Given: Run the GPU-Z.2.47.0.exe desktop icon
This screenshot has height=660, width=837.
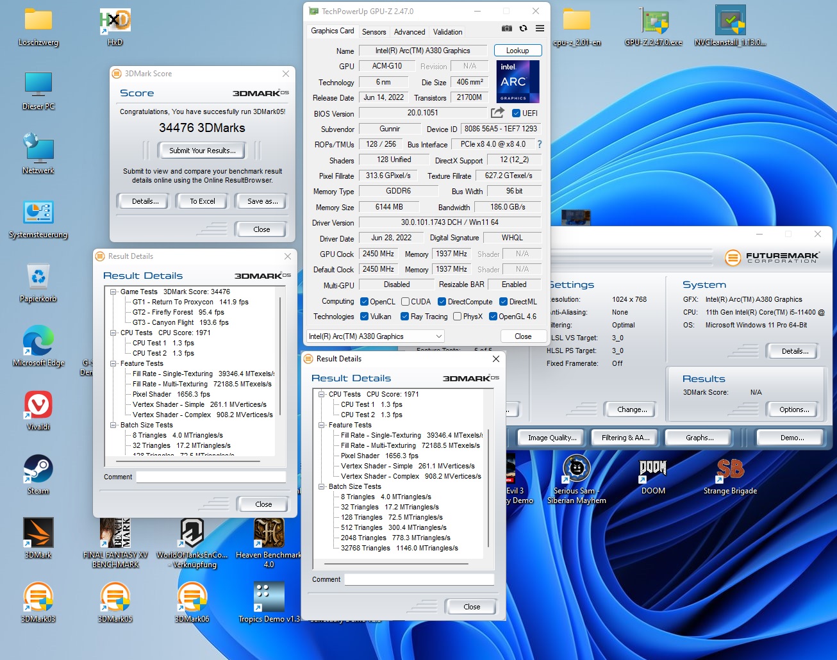Looking at the screenshot, I should point(654,26).
